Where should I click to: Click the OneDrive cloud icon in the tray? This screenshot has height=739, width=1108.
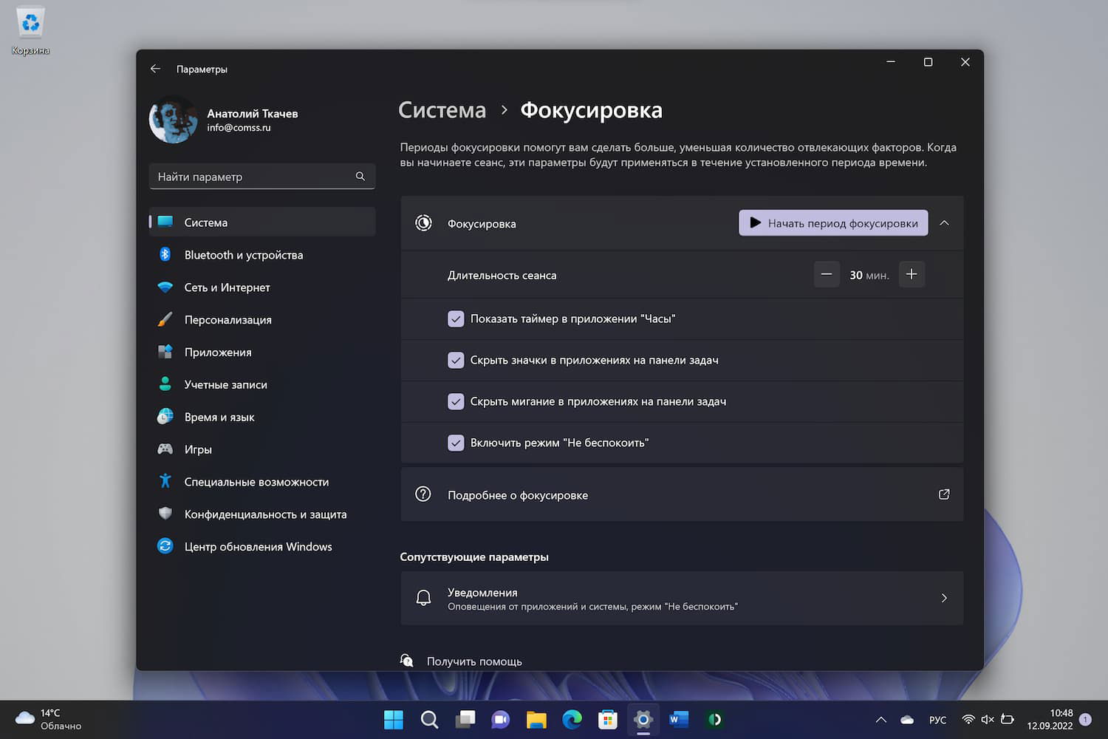[907, 719]
